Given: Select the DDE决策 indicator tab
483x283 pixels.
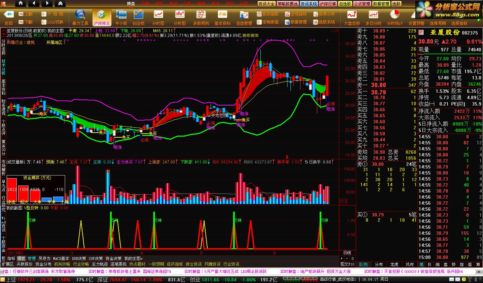Looking at the screenshot, I should tap(79, 259).
